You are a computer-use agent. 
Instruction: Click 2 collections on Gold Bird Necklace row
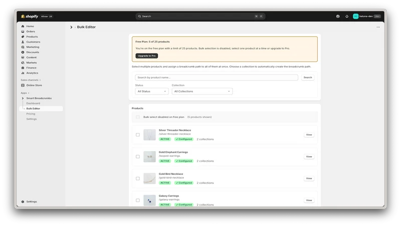coord(205,183)
